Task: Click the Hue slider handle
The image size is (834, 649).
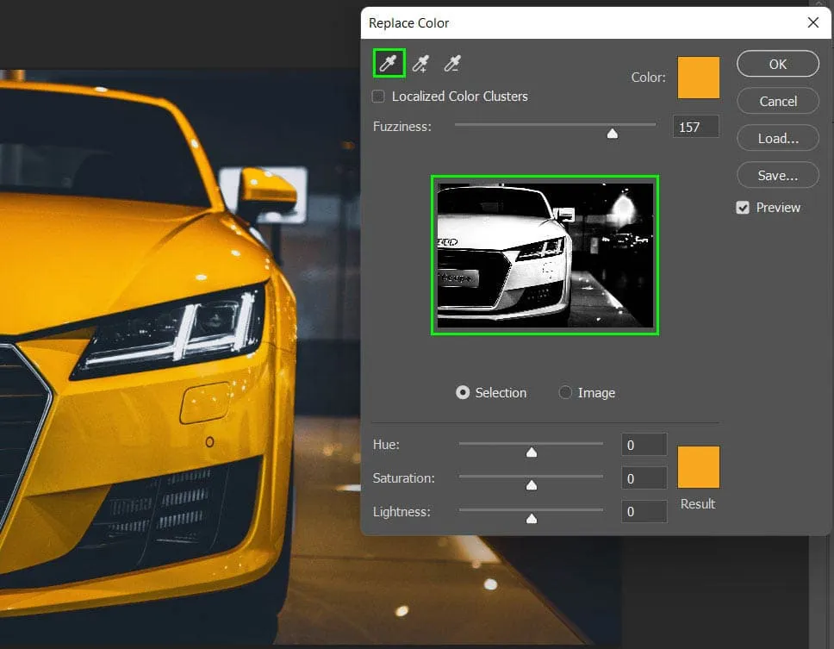Action: (532, 451)
